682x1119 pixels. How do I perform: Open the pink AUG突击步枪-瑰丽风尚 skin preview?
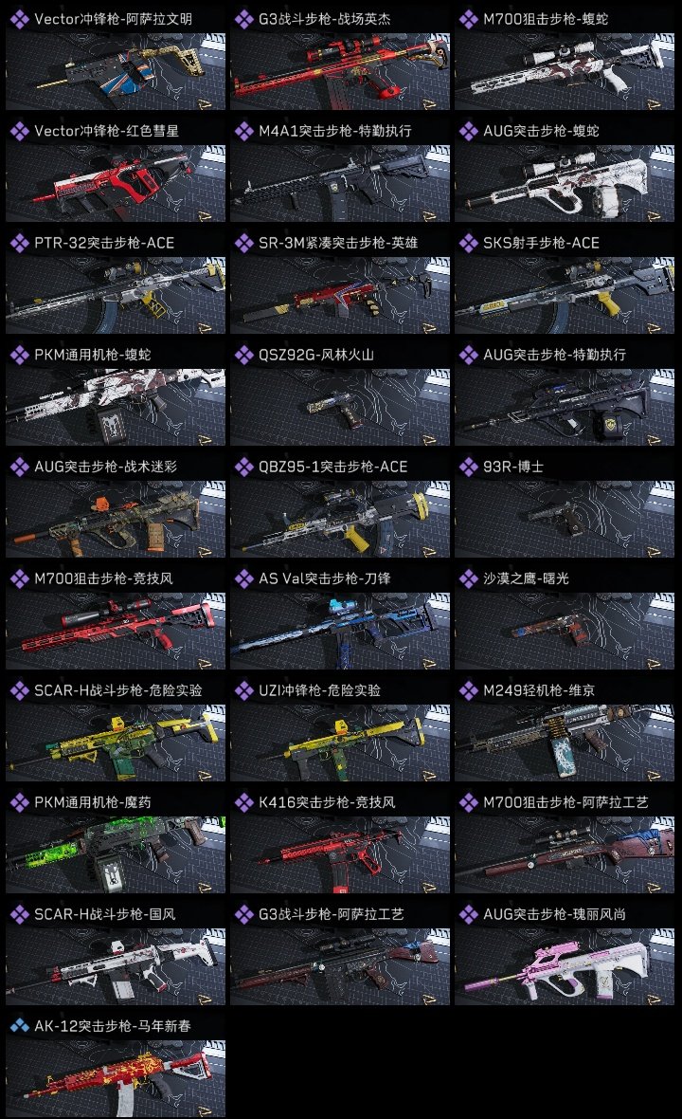(565, 966)
